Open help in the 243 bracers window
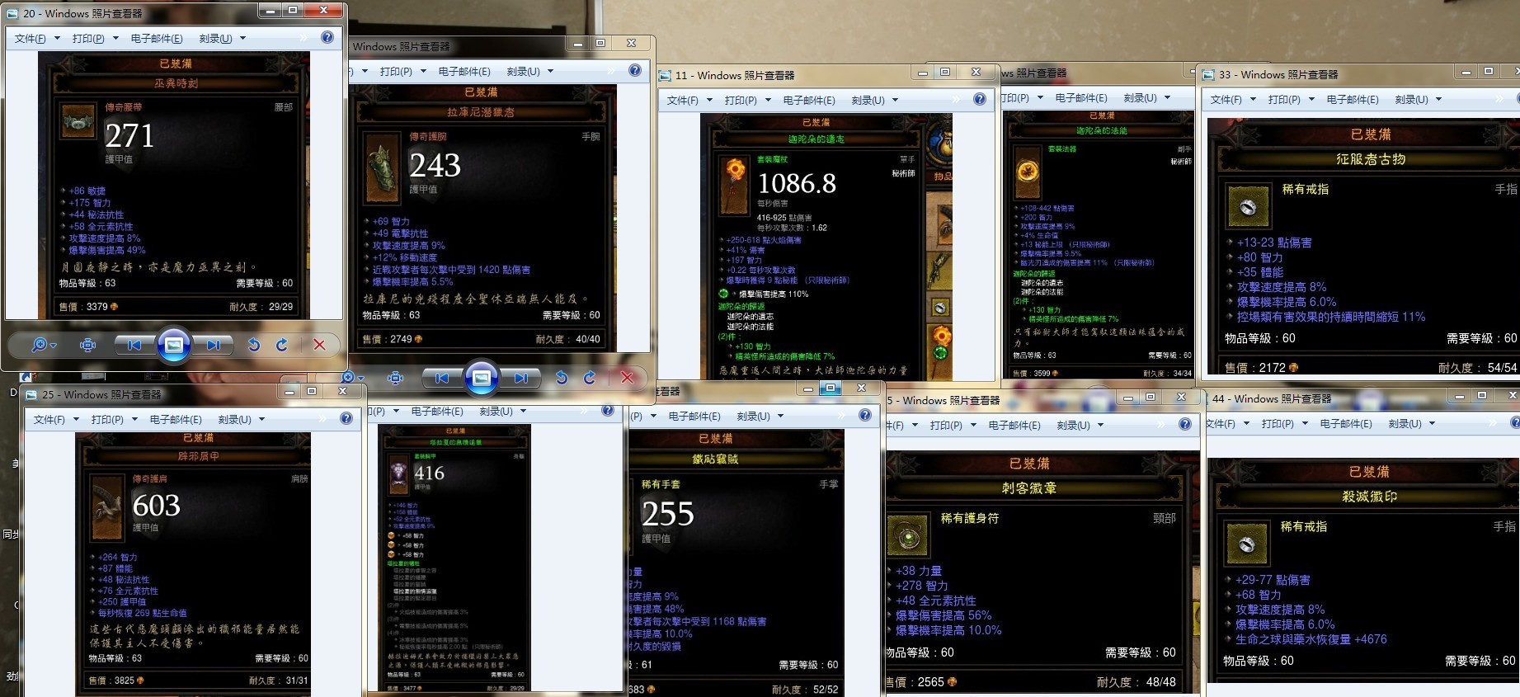1520x697 pixels. coord(635,70)
